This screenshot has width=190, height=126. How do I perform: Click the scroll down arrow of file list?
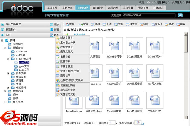click(x=186, y=117)
